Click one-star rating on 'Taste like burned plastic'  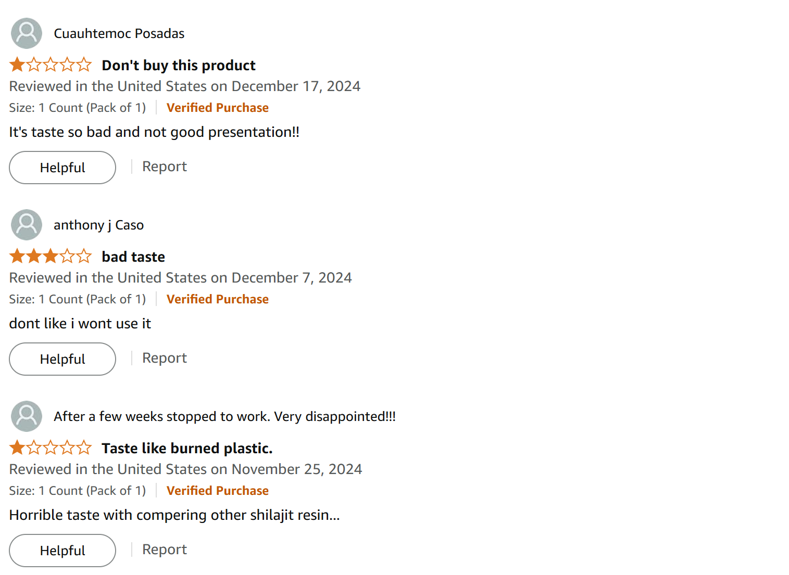point(51,448)
